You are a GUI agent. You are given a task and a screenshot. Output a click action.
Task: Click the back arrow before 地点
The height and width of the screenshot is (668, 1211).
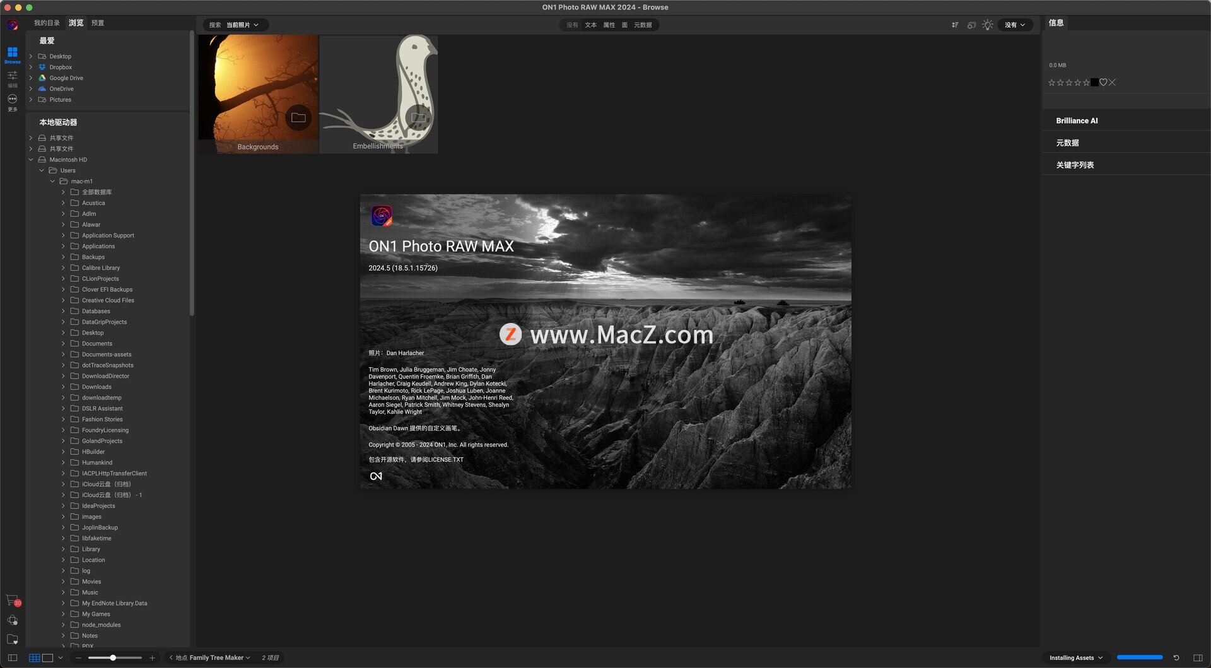(x=171, y=658)
